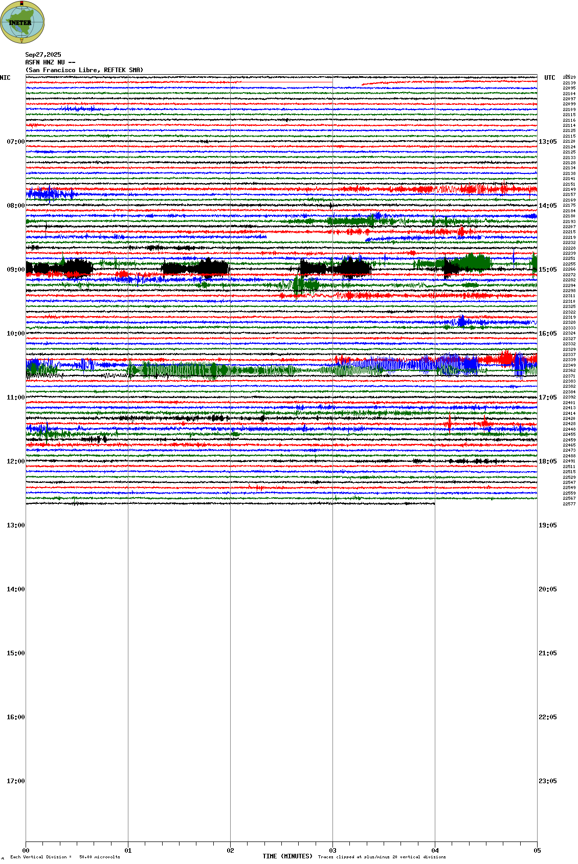This screenshot has width=578, height=864.
Task: Click the TIME (MINUTES) axis label
Action: pos(287,856)
